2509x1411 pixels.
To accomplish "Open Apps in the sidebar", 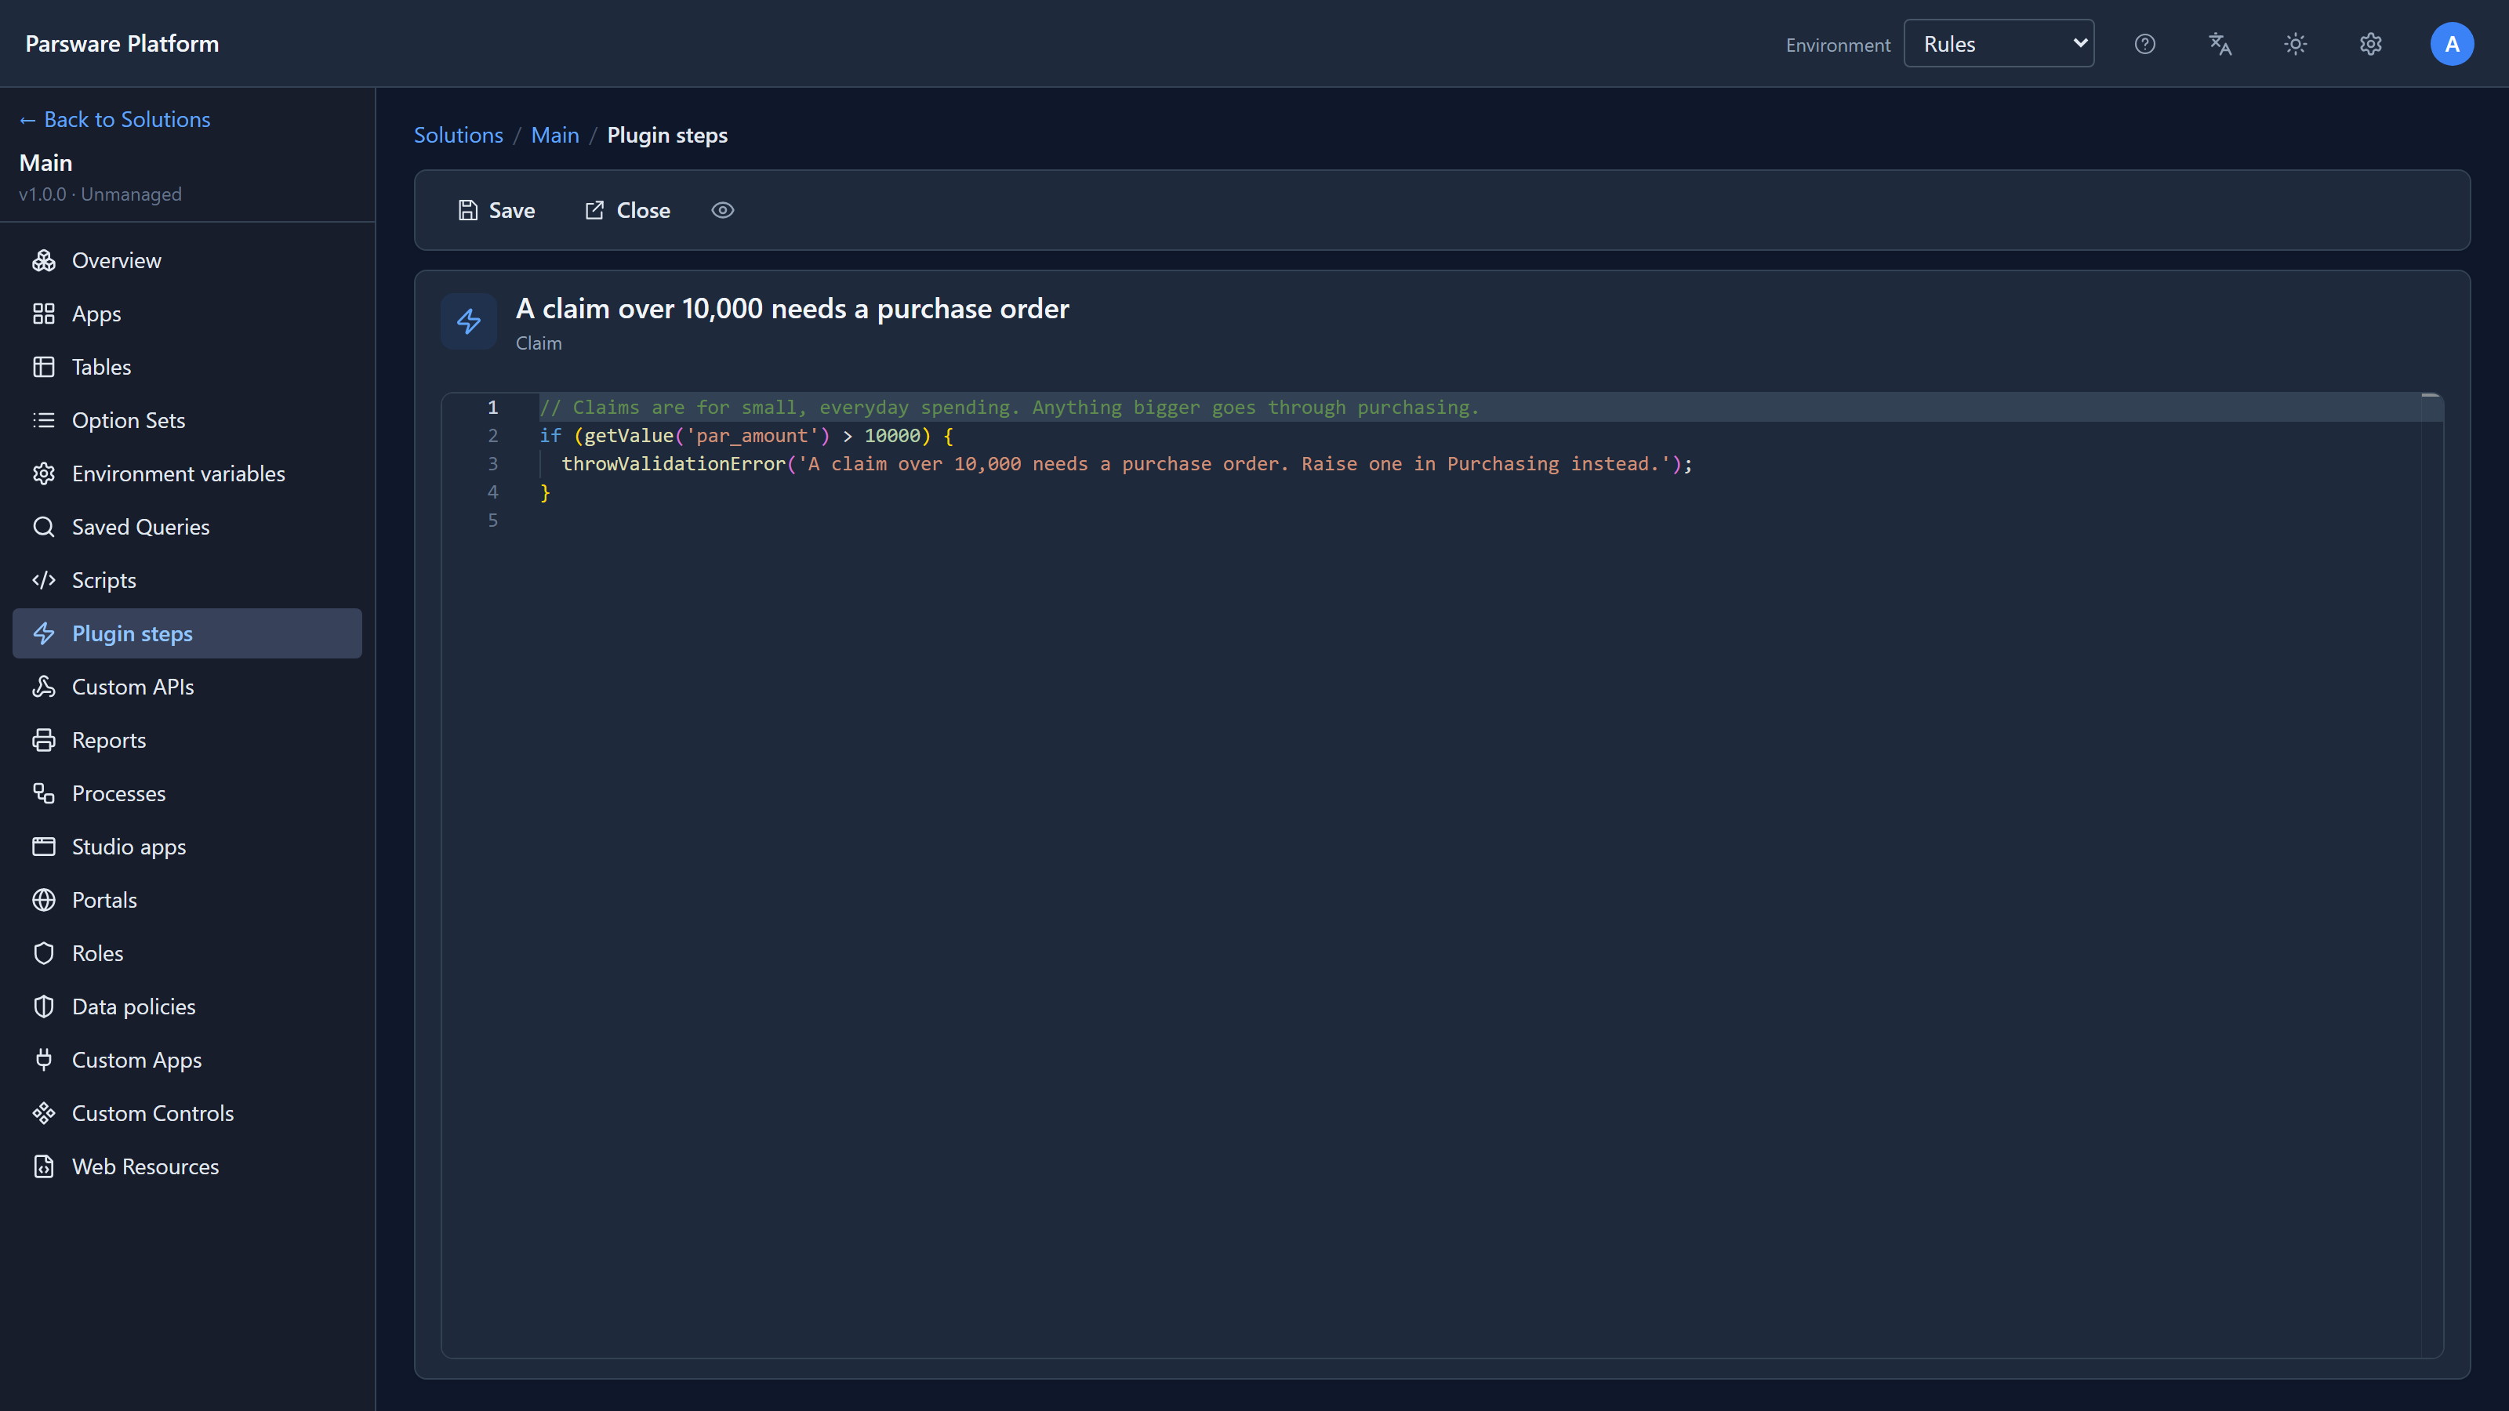I will pos(187,314).
